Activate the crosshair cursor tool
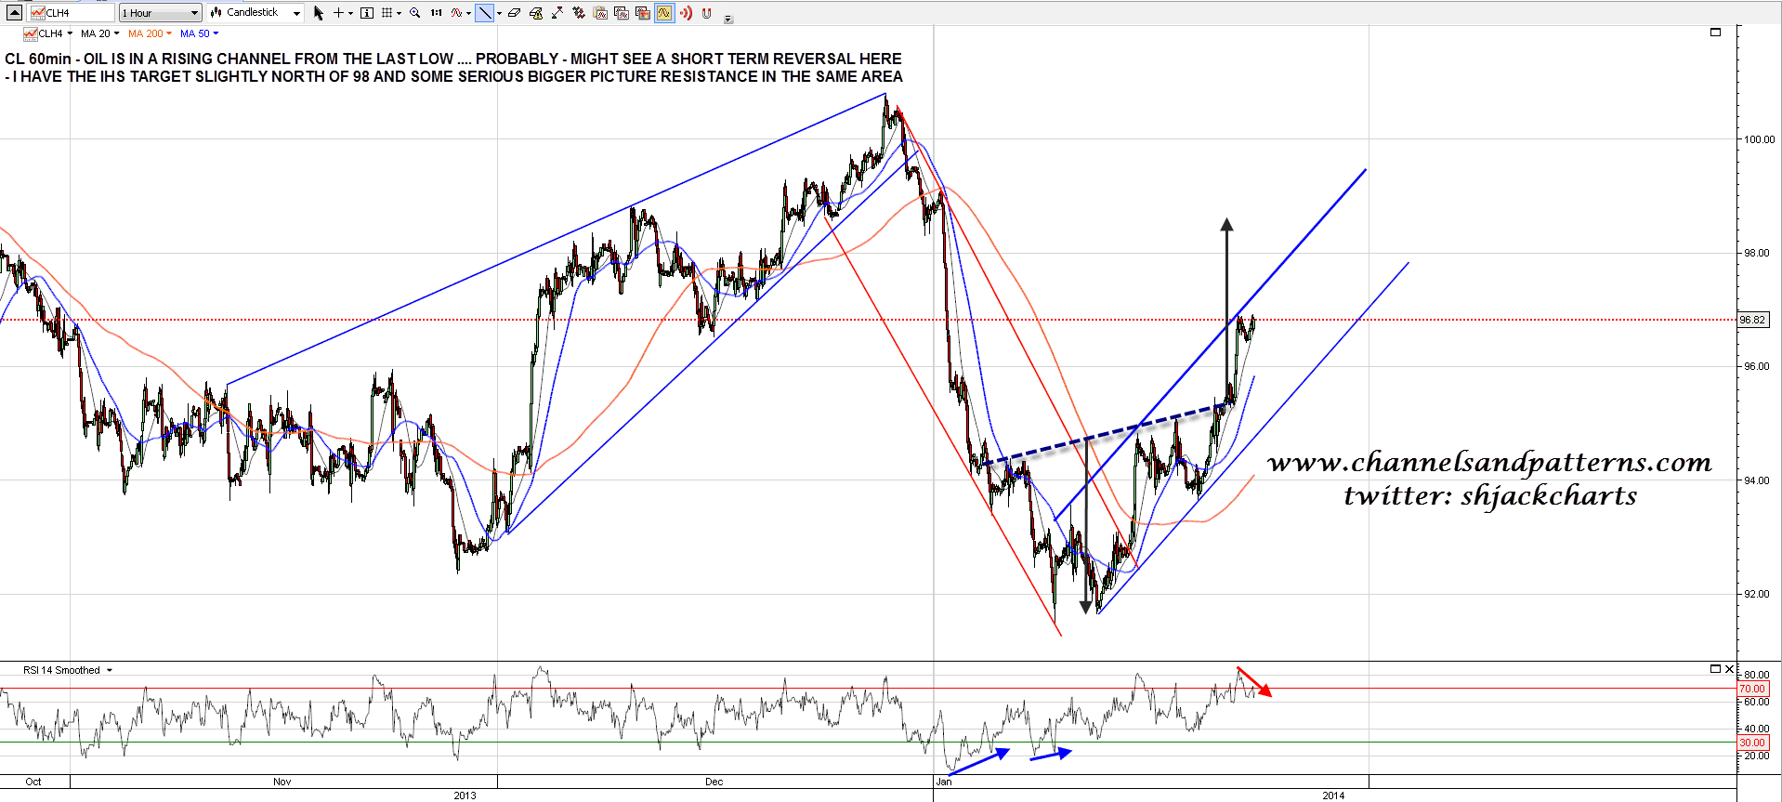Screen dimensions: 1782x802 [339, 13]
